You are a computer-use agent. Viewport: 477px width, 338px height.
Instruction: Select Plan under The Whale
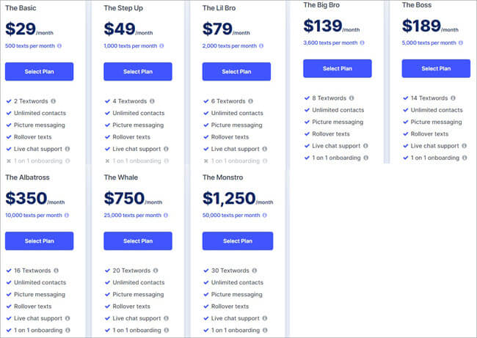coord(137,241)
